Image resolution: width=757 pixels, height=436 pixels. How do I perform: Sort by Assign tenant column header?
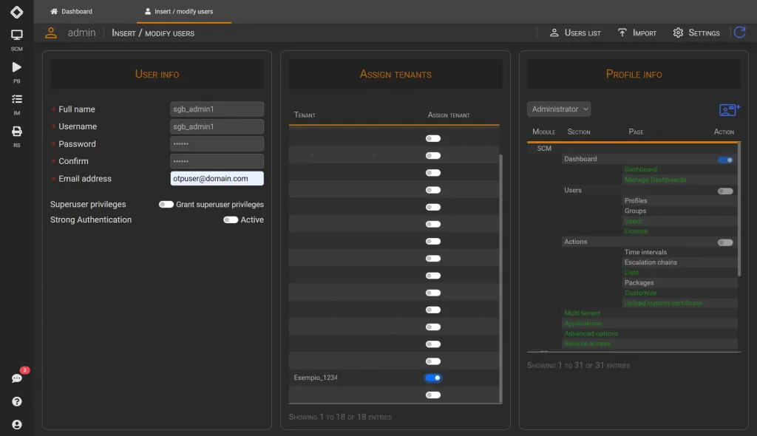449,115
